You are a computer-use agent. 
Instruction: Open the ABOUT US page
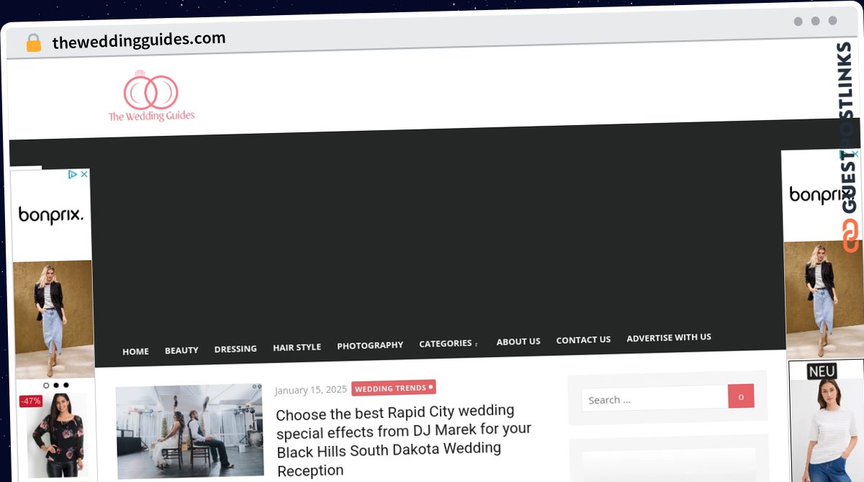click(518, 341)
